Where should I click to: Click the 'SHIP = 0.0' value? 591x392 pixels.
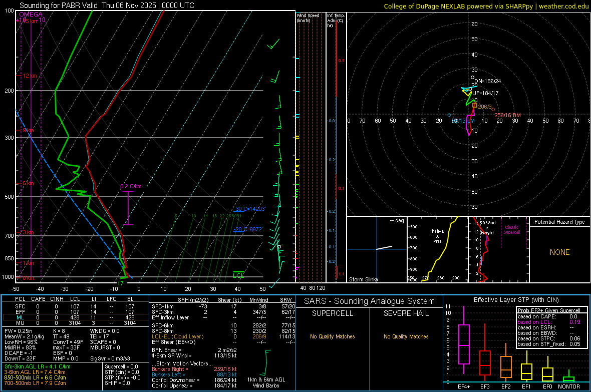(118, 383)
